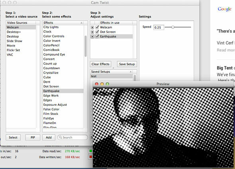Select the test saved setup
Viewport: 235px width, 169px height.
[x=112, y=76]
